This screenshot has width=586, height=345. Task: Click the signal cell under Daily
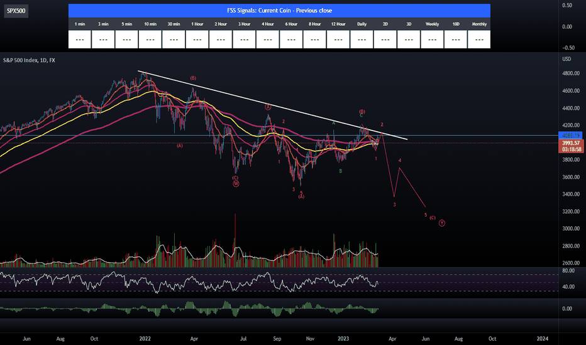point(362,40)
